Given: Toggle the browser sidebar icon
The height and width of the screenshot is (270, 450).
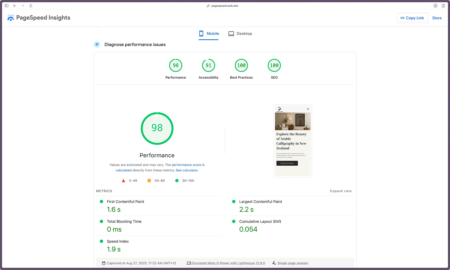Looking at the screenshot, I should point(6,6).
